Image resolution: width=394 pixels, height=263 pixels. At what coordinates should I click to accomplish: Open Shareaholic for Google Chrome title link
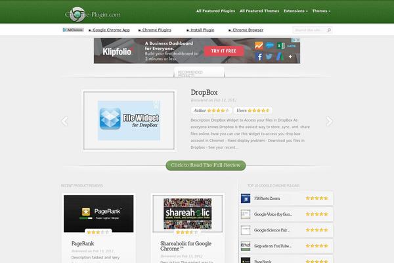tap(186, 246)
